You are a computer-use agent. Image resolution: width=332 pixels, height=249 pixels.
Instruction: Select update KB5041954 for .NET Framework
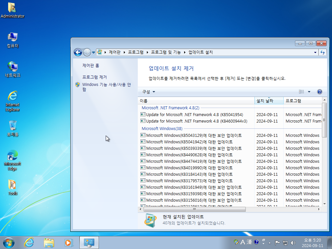tap(195, 114)
